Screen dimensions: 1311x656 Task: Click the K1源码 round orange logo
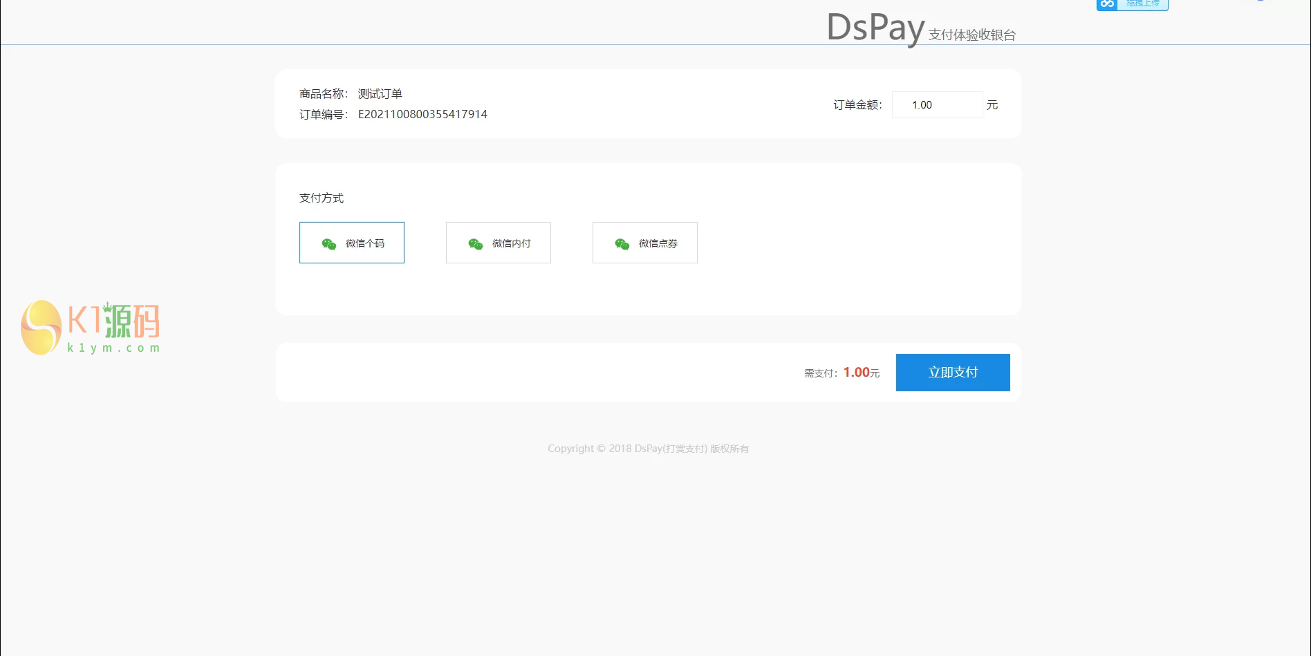pyautogui.click(x=41, y=328)
